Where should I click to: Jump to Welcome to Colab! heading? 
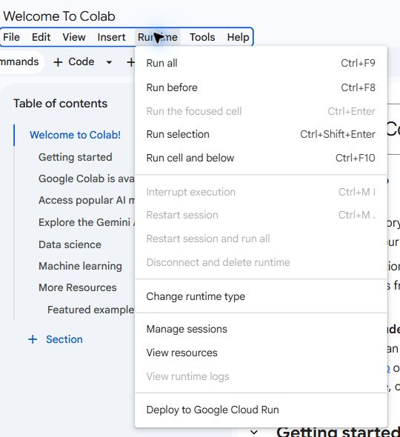coord(75,135)
